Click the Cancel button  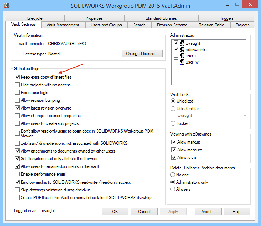pyautogui.click(x=144, y=212)
